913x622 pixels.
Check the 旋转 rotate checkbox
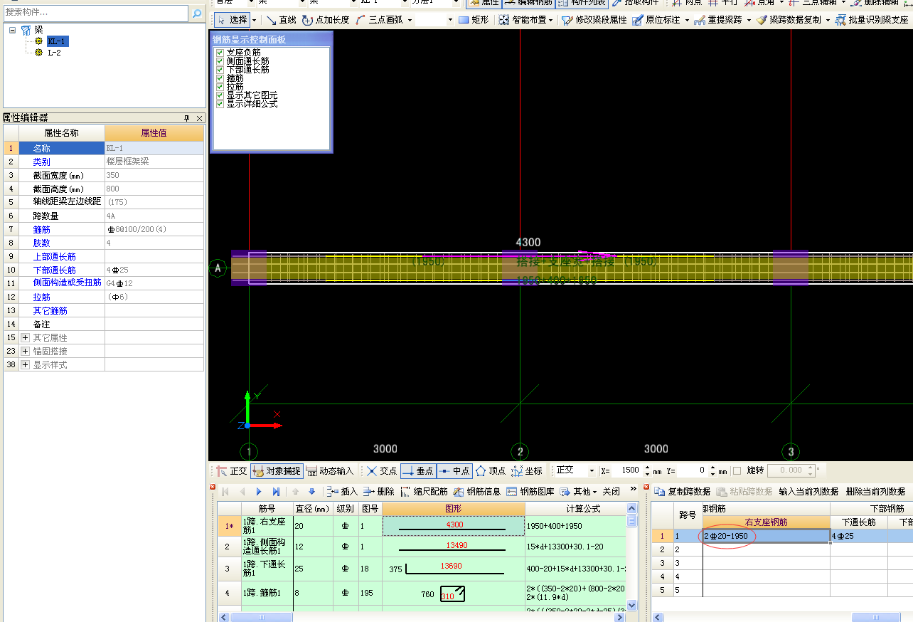coord(737,471)
